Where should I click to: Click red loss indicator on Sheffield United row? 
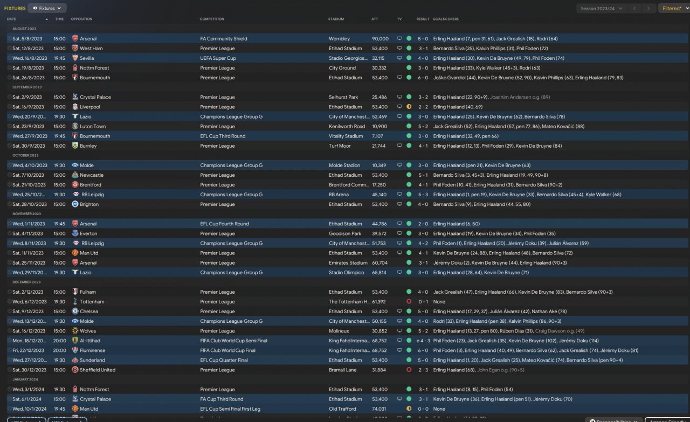pyautogui.click(x=409, y=370)
